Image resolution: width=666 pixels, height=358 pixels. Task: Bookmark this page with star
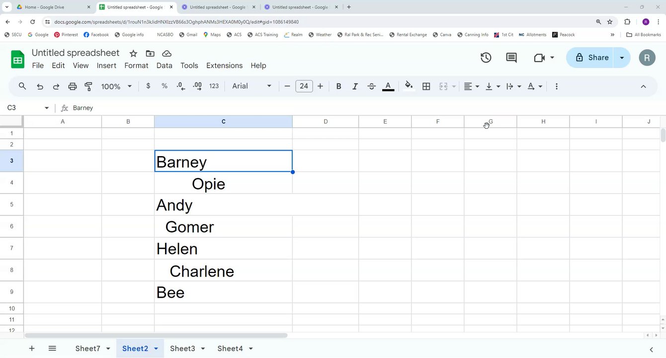pos(610,22)
